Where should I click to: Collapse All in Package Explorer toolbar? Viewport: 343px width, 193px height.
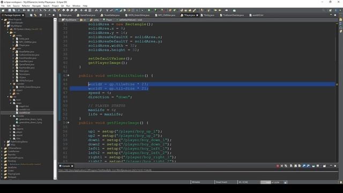(31, 15)
